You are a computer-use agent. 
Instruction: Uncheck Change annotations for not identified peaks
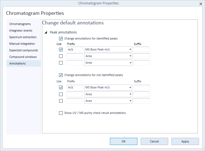click(x=61, y=75)
